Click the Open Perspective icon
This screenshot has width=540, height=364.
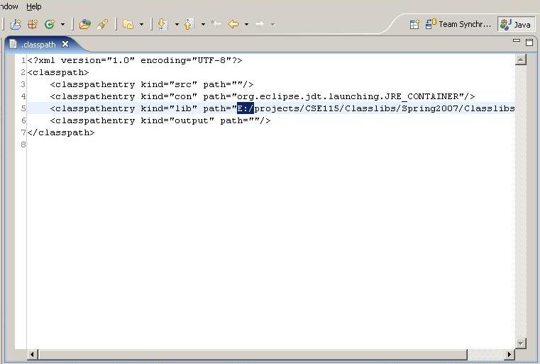(414, 24)
